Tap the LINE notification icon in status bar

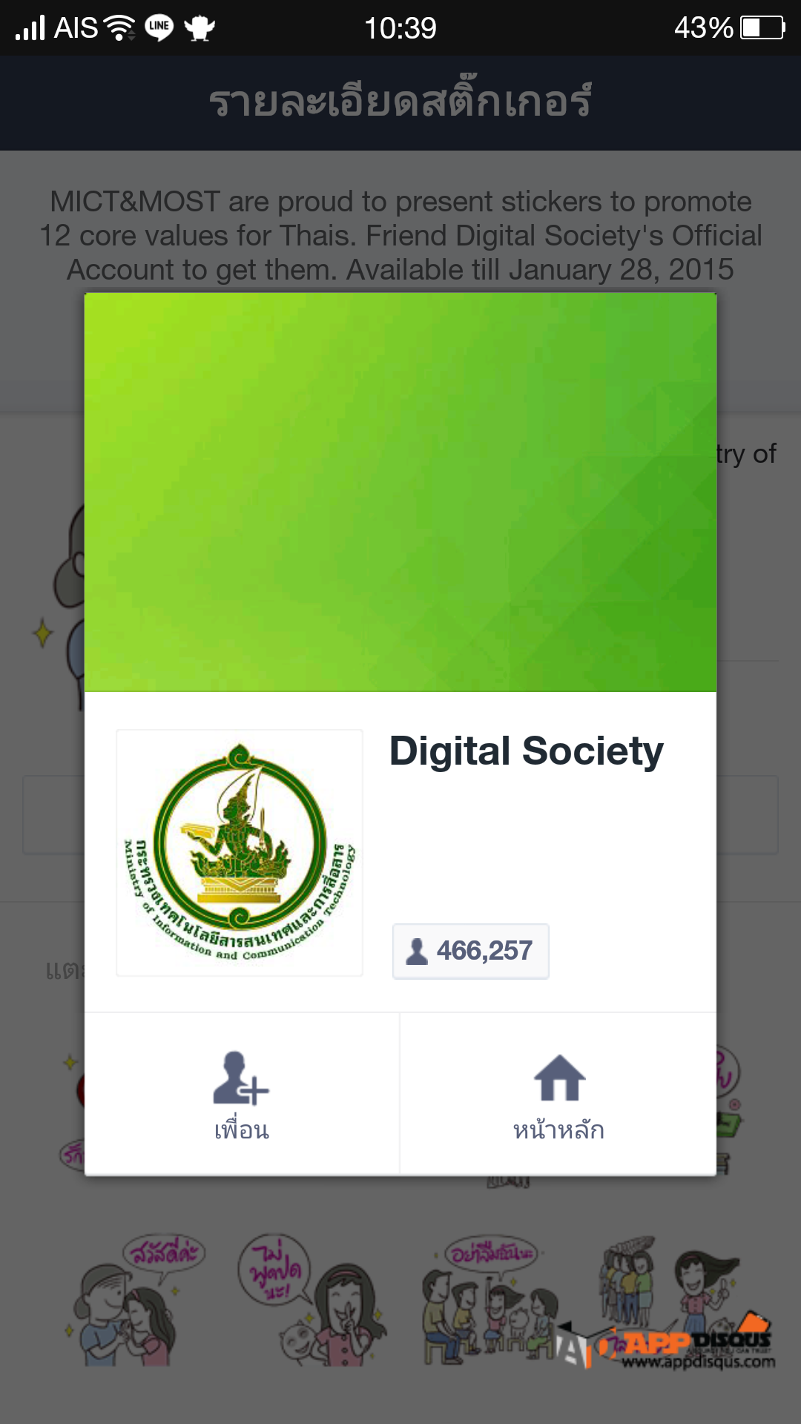(159, 28)
